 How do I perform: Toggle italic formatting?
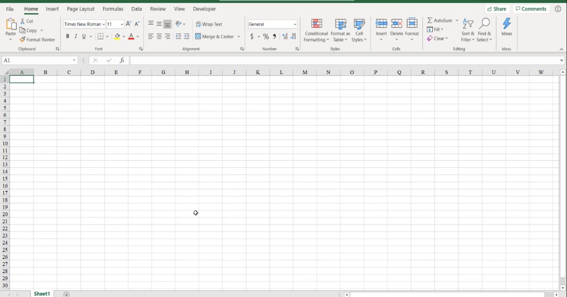pyautogui.click(x=76, y=36)
